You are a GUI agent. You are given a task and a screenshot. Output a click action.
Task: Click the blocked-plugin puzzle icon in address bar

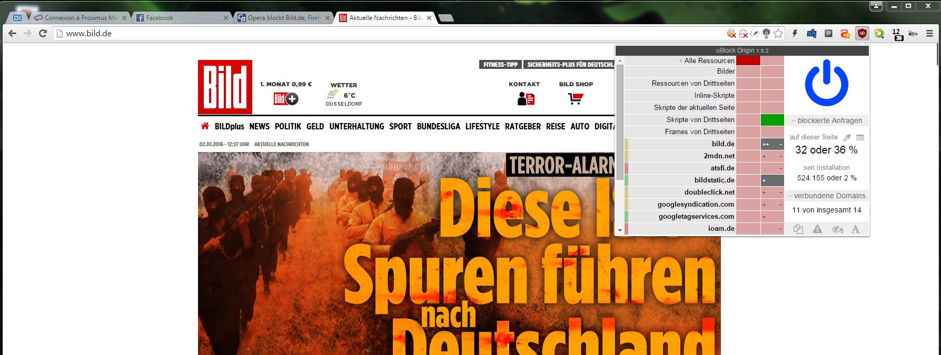click(x=743, y=34)
